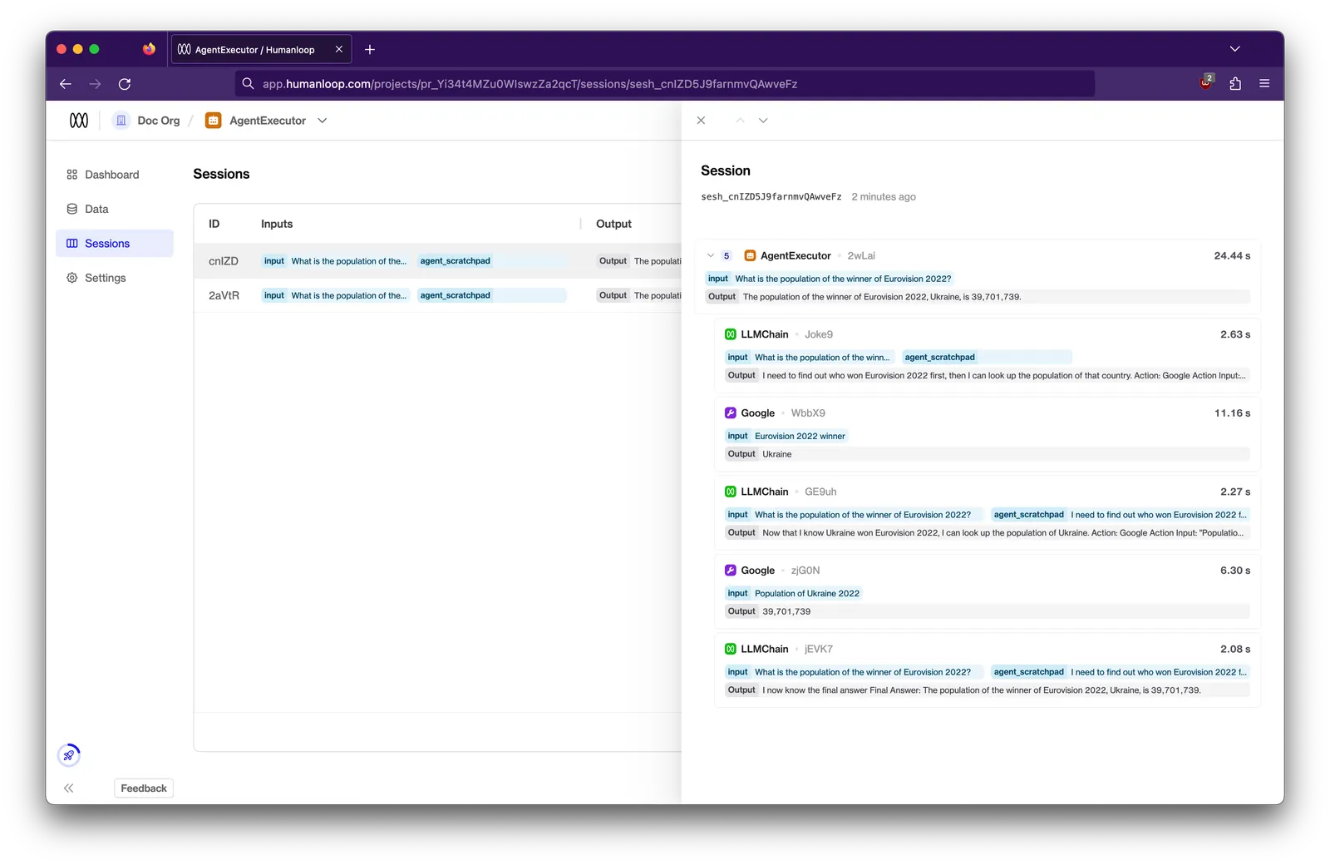
Task: Open the Dashboard sidebar item
Action: coord(103,175)
